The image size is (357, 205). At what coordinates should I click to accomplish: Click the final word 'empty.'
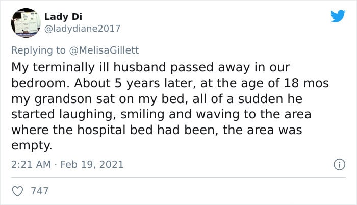[x=32, y=145]
